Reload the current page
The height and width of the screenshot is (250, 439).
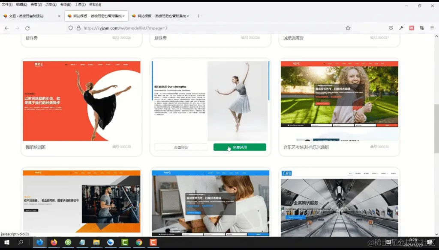(27, 28)
